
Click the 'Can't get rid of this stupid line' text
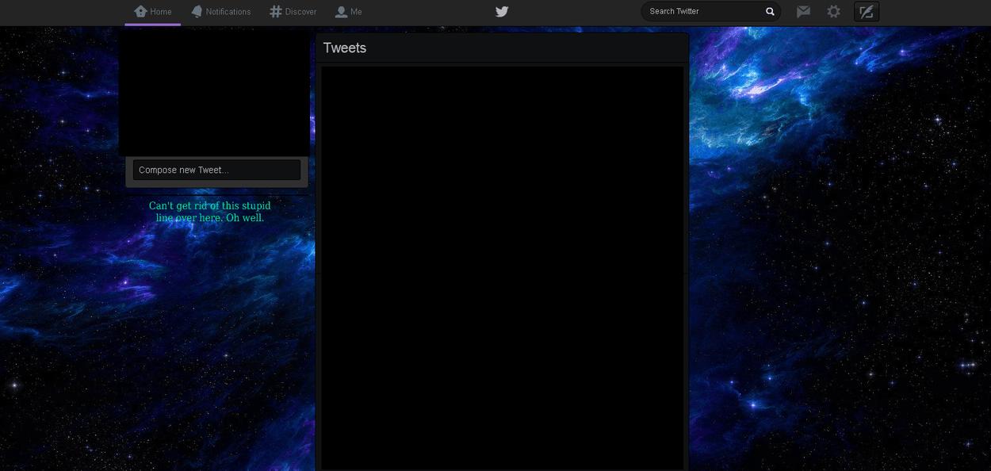[210, 212]
